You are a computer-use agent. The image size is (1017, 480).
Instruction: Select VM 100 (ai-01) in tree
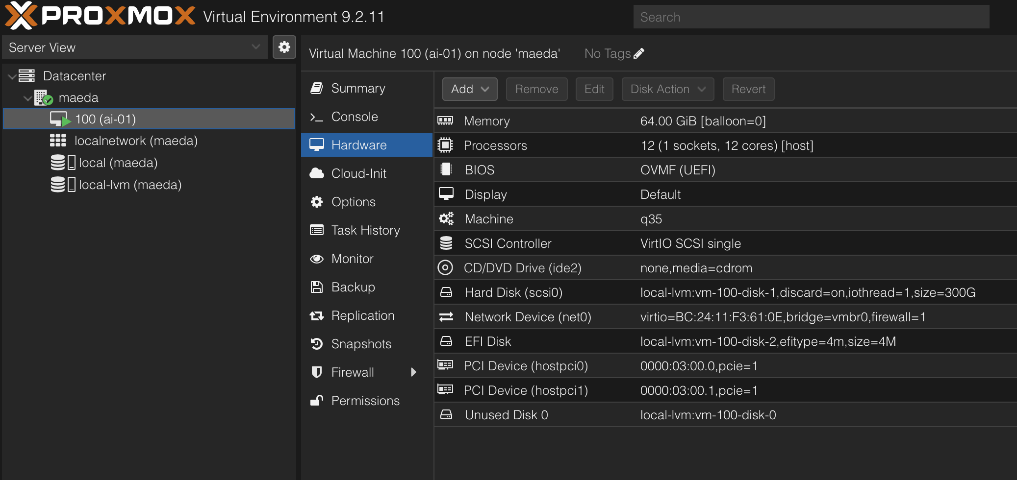coord(149,119)
